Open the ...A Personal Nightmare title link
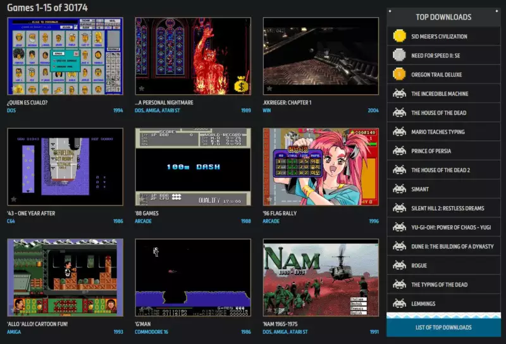The height and width of the screenshot is (344, 506). pyautogui.click(x=164, y=102)
